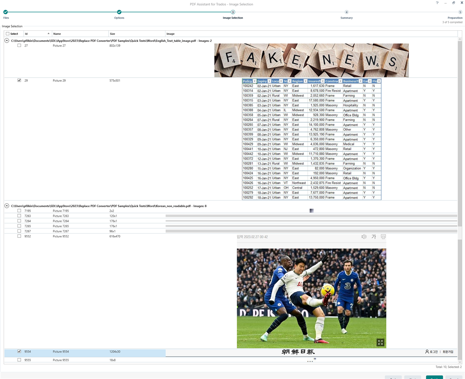Image resolution: width=465 pixels, height=379 pixels.
Task: Toggle the Select all header checkbox
Action: (x=8, y=34)
